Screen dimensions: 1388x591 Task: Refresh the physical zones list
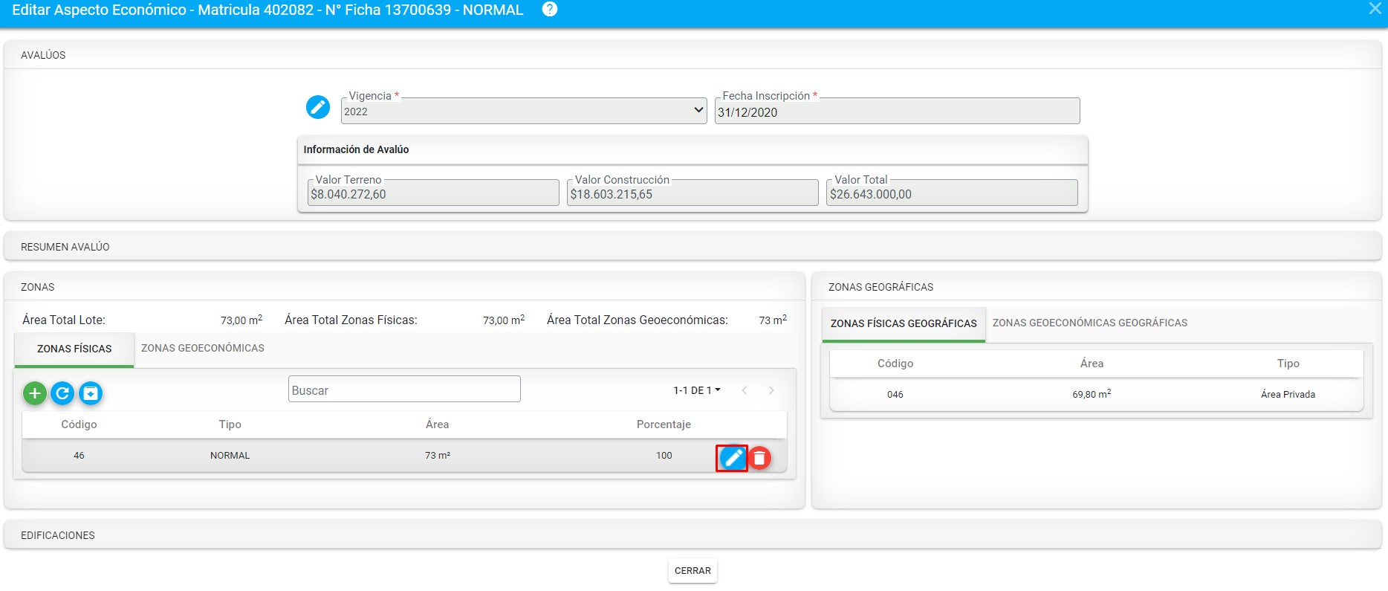pos(62,393)
